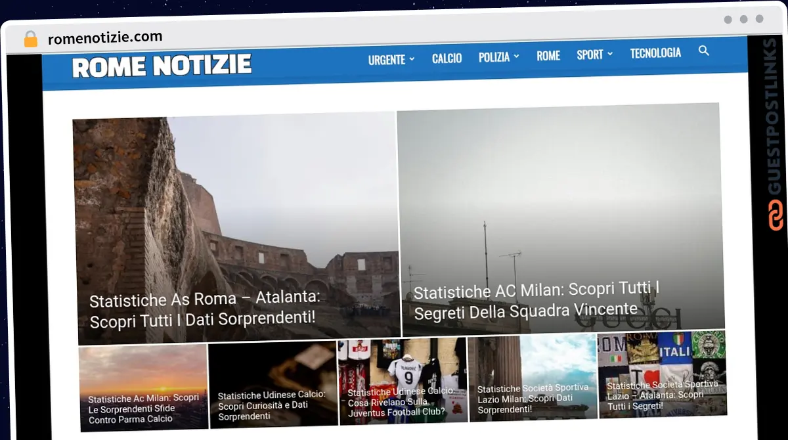Expand the Polizia dropdown menu

498,57
